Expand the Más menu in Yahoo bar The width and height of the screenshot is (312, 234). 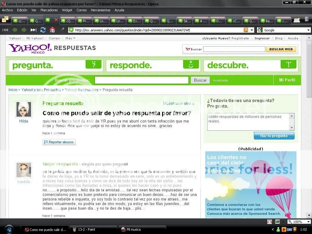coord(70,38)
